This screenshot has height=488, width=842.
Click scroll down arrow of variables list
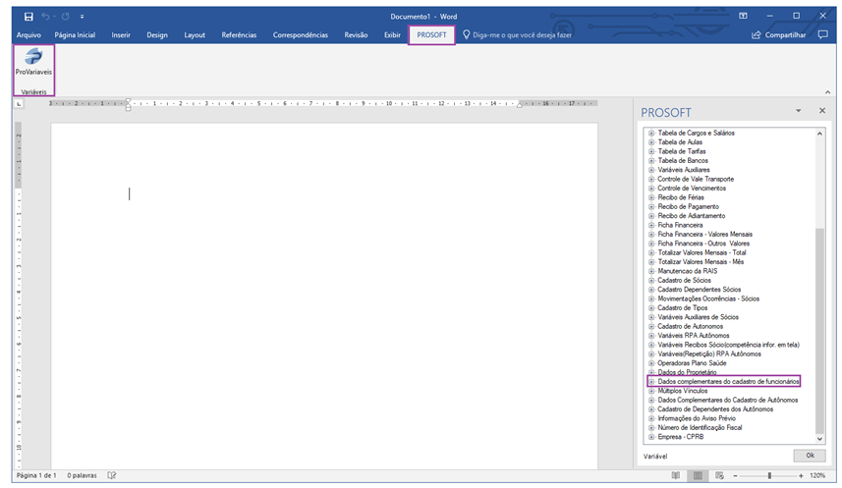819,439
